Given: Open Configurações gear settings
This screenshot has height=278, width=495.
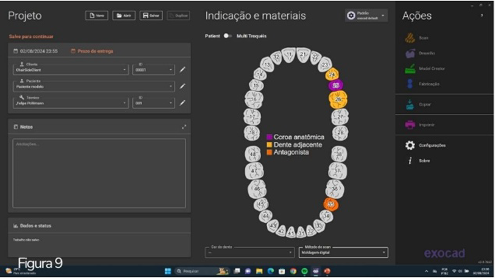Looking at the screenshot, I should 410,145.
